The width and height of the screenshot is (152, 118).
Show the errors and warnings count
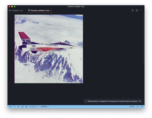33,107
